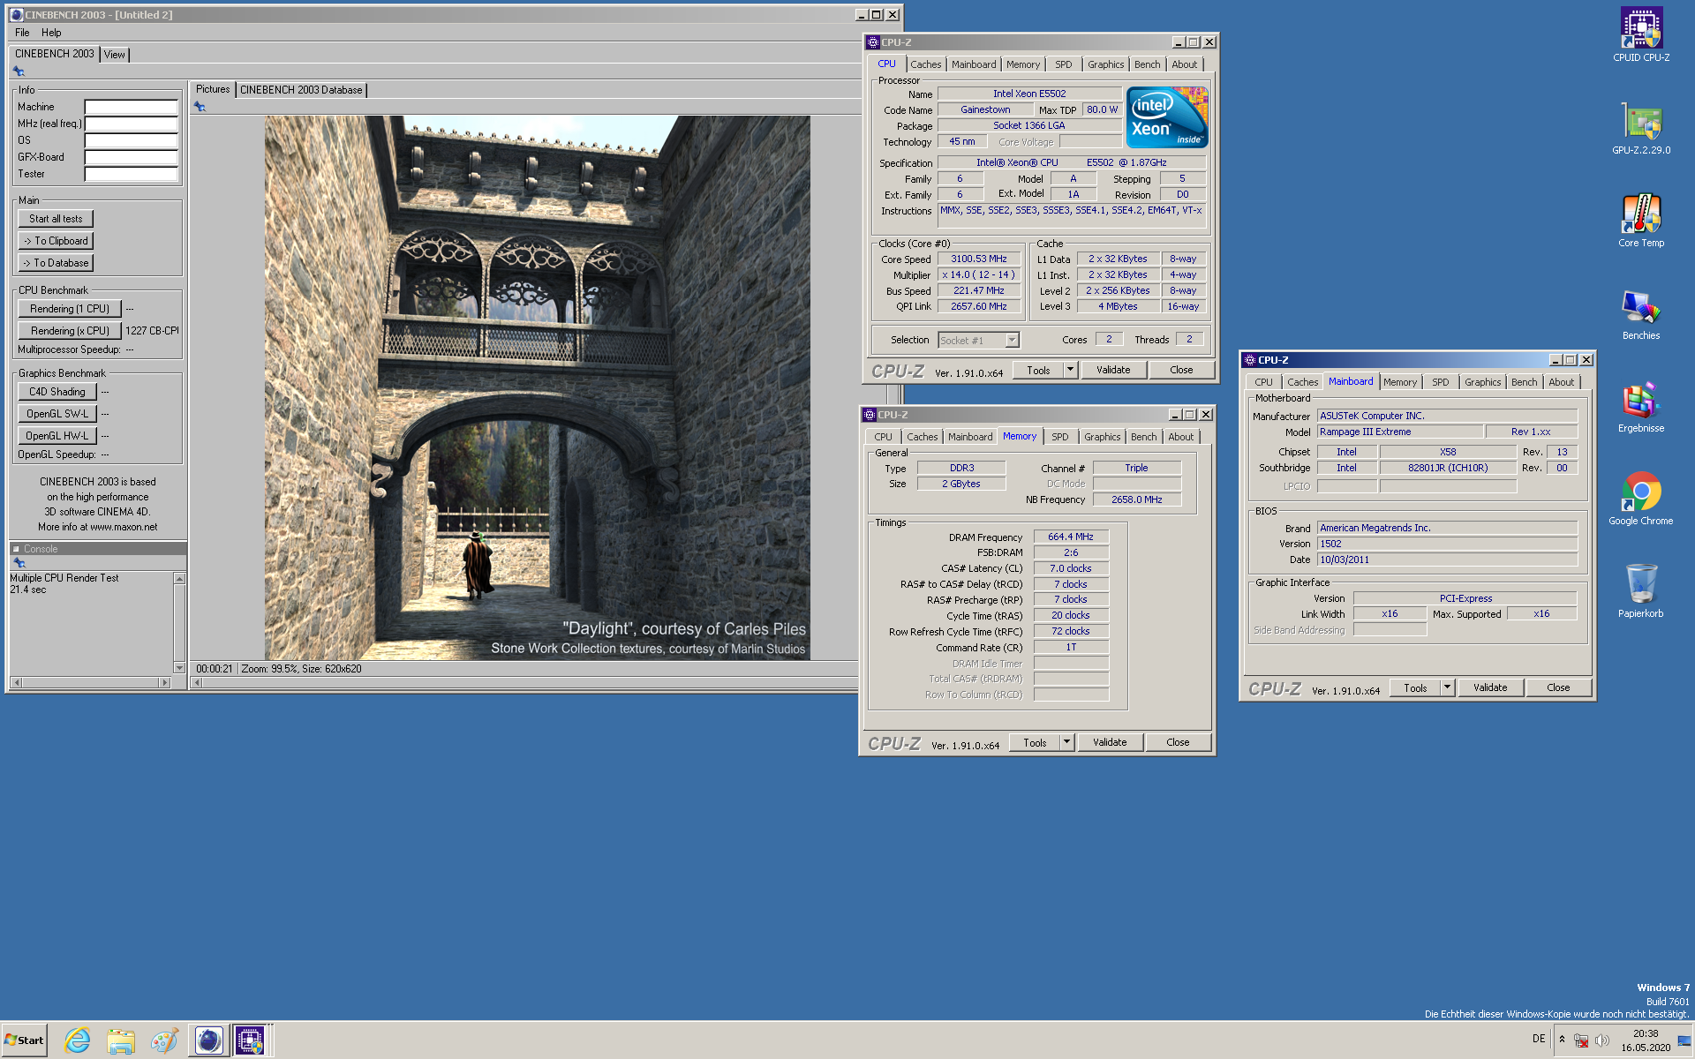Screen dimensions: 1695x1059
Task: Click To Database button
Action: point(56,263)
